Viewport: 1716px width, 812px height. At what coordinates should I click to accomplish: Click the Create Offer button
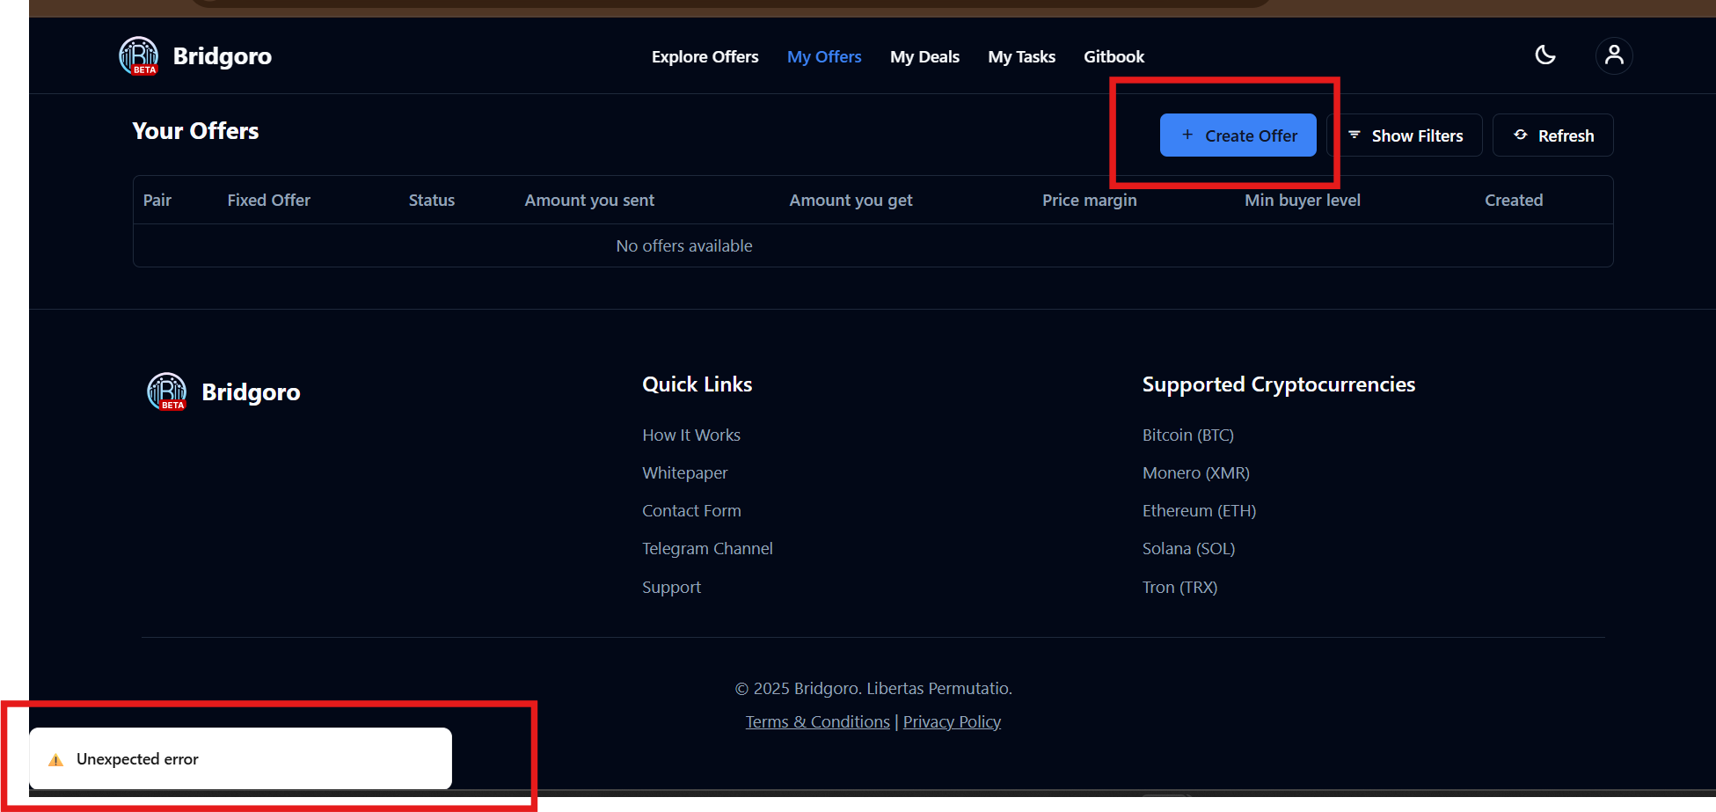[x=1238, y=135]
